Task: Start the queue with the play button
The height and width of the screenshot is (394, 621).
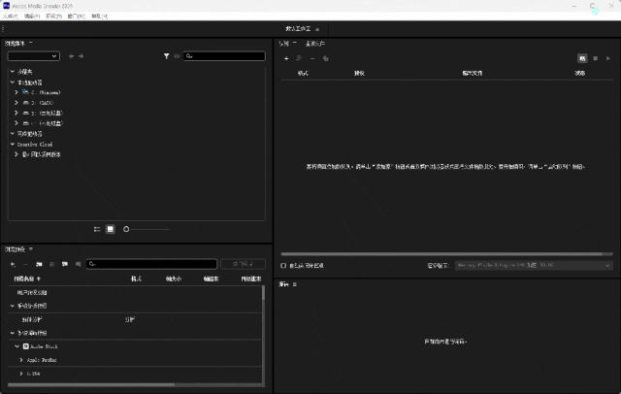Action: (608, 58)
